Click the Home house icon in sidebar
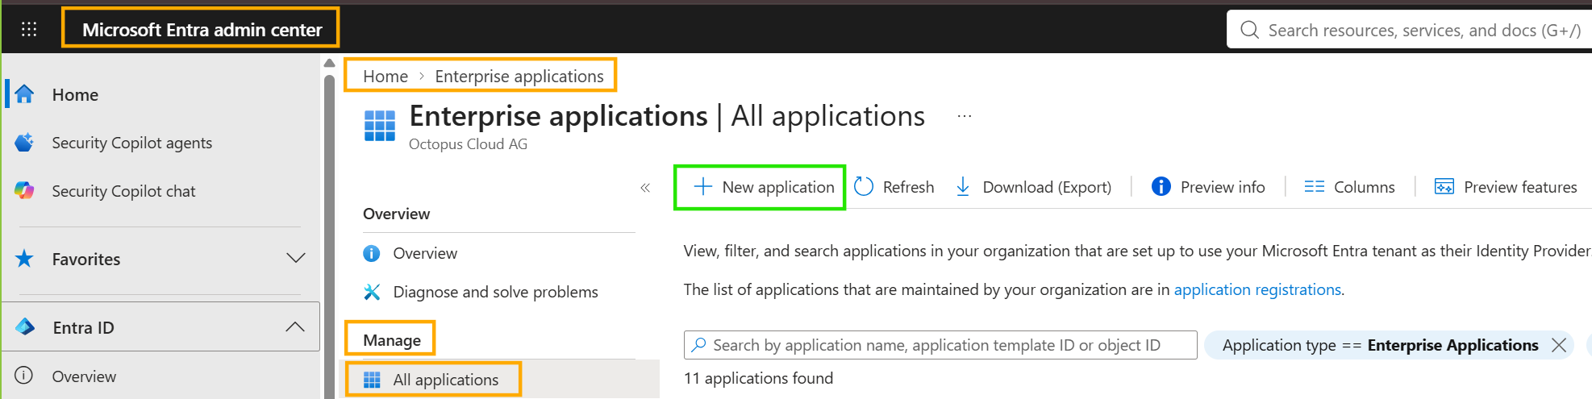The width and height of the screenshot is (1592, 399). coord(25,94)
